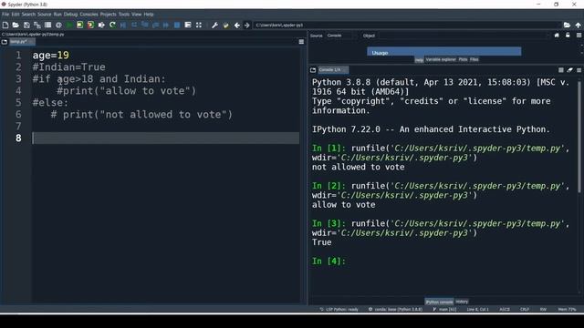The width and height of the screenshot is (584, 328).
Task: Click LSP Python ready status entry
Action: 339,310
